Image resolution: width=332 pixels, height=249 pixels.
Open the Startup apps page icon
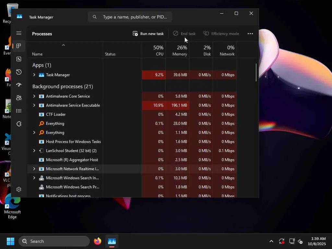coord(19,85)
